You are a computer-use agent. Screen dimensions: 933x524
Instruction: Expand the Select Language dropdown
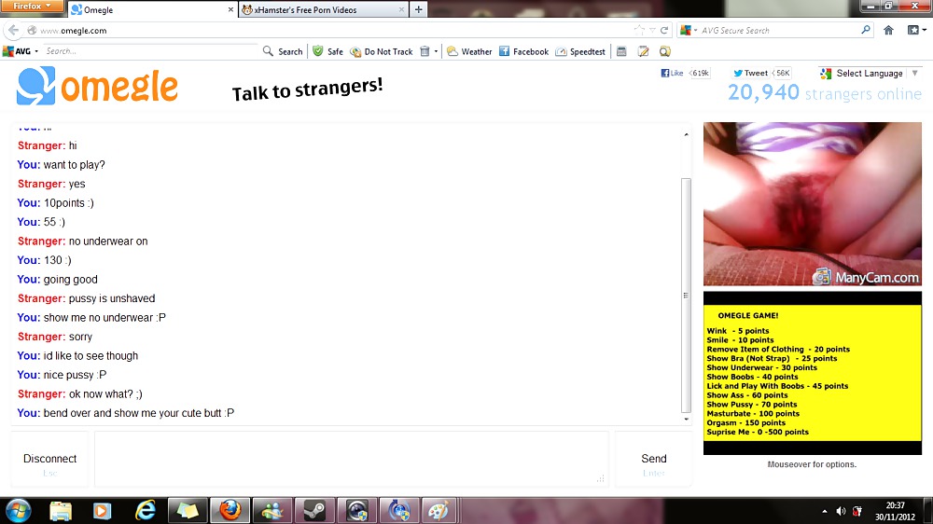[x=861, y=73]
